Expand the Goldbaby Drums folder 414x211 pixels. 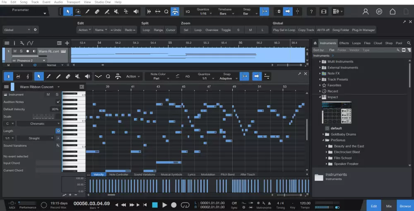tap(323, 134)
